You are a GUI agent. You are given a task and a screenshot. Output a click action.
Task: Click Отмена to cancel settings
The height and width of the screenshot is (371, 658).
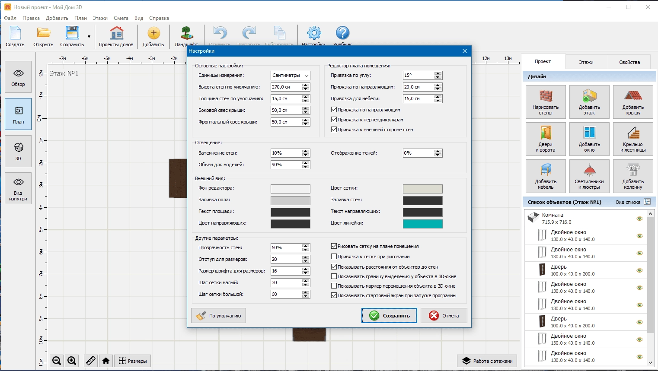(444, 316)
